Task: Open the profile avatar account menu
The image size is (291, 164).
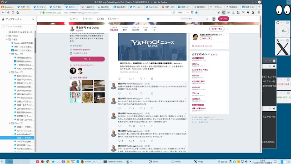Action: click(214, 19)
